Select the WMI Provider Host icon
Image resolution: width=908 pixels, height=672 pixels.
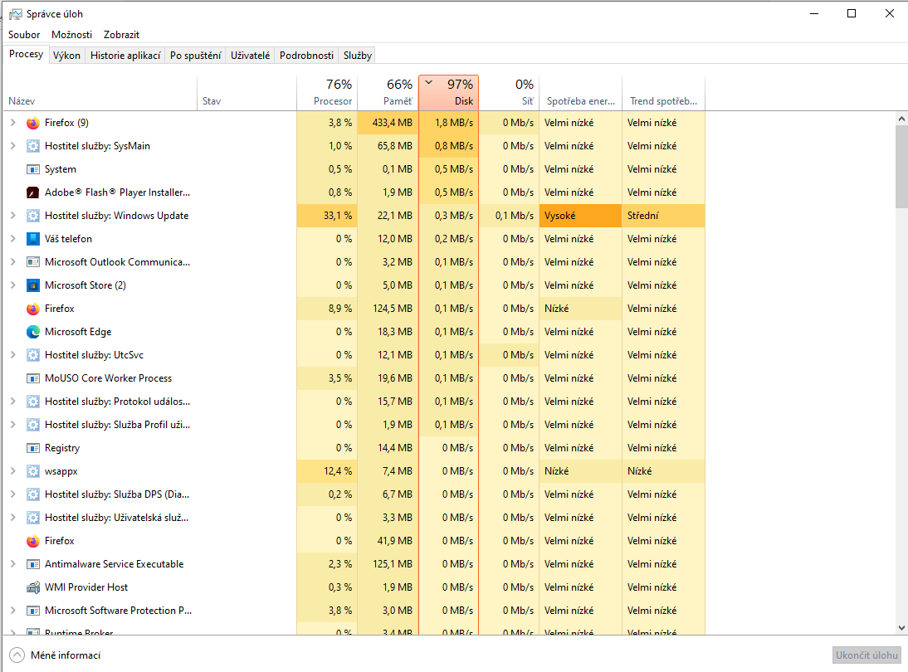click(x=33, y=587)
